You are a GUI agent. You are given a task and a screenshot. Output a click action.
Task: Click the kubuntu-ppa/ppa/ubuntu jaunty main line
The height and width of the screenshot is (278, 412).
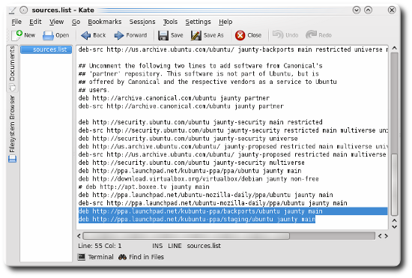(x=190, y=171)
